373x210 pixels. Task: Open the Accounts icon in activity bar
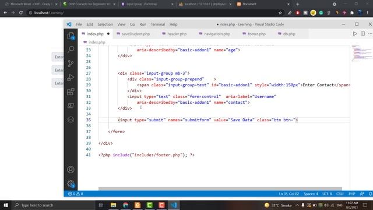coord(71,170)
